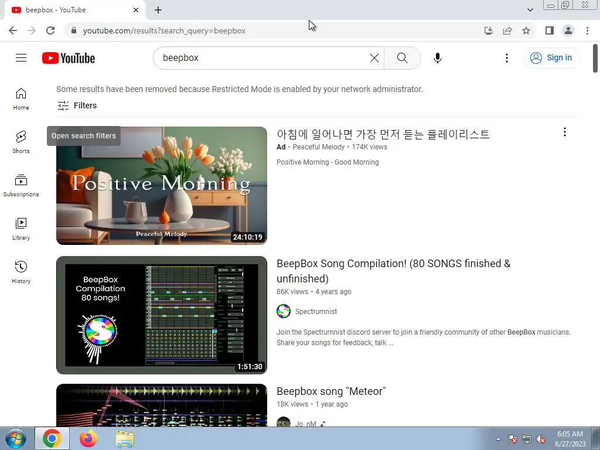Screen dimensions: 600x450
Task: Open the Beepbox song "Meteor" title
Action: (x=331, y=391)
